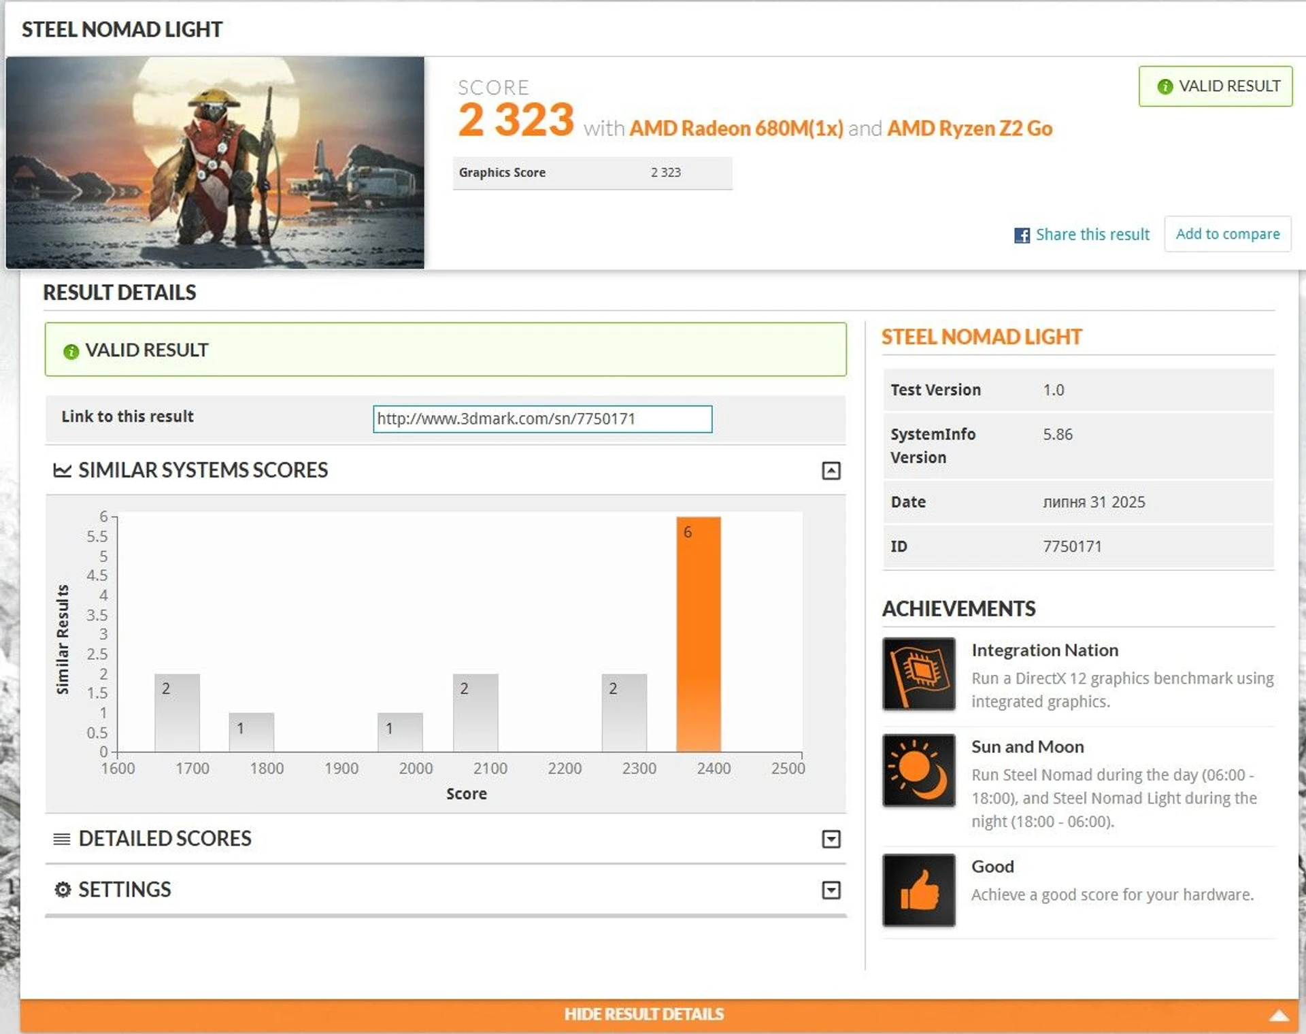The height and width of the screenshot is (1034, 1306).
Task: Expand the Detailed Scores section
Action: tap(831, 839)
